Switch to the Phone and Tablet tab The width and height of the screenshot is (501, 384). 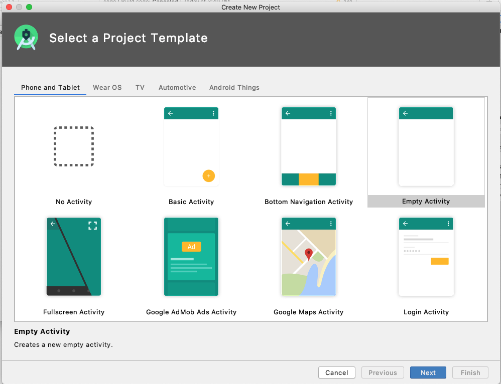[50, 87]
